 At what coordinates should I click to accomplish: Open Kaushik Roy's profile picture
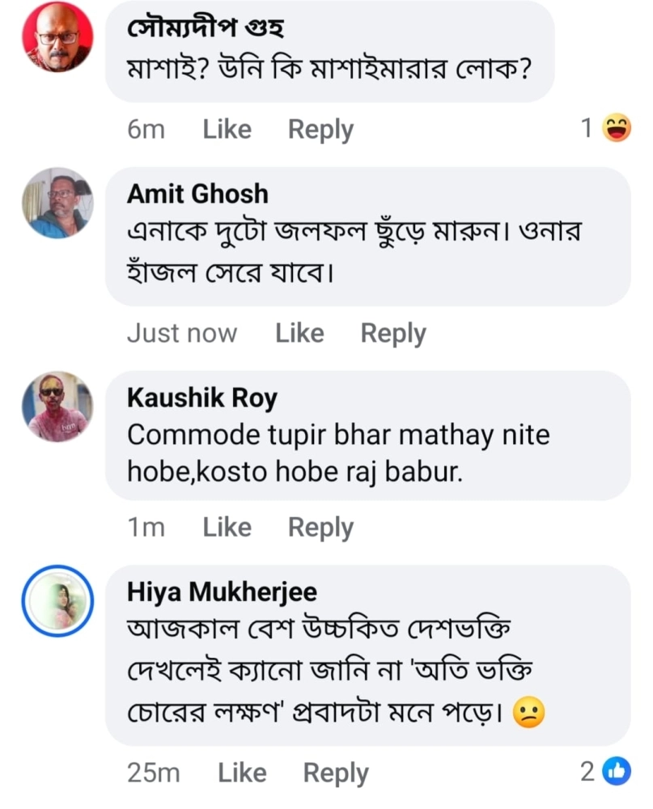click(57, 406)
